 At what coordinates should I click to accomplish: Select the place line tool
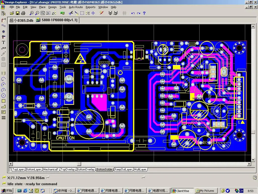point(4,26)
